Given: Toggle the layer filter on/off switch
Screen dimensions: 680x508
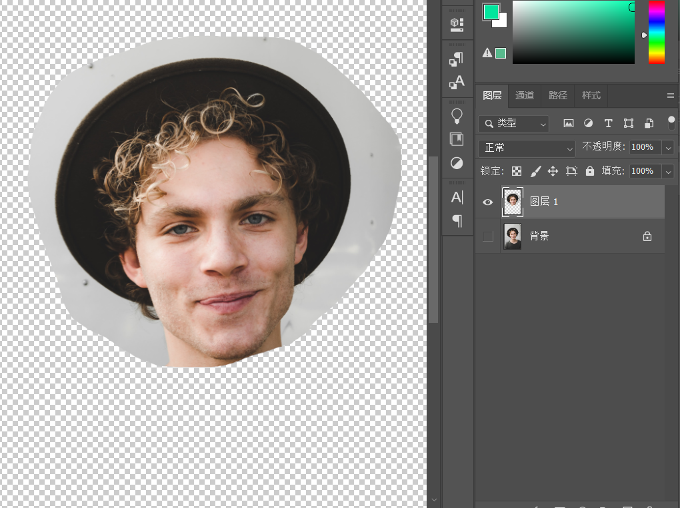Looking at the screenshot, I should pyautogui.click(x=671, y=122).
